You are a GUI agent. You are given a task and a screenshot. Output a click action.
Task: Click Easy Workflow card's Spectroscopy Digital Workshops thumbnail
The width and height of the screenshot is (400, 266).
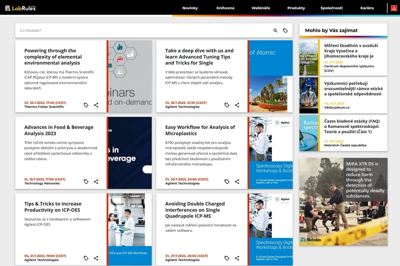pos(271,153)
